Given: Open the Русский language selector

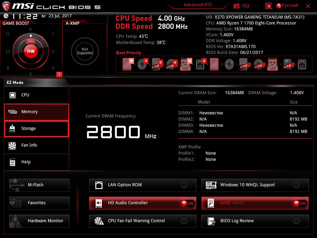Looking at the screenshot, I should pos(287,6).
